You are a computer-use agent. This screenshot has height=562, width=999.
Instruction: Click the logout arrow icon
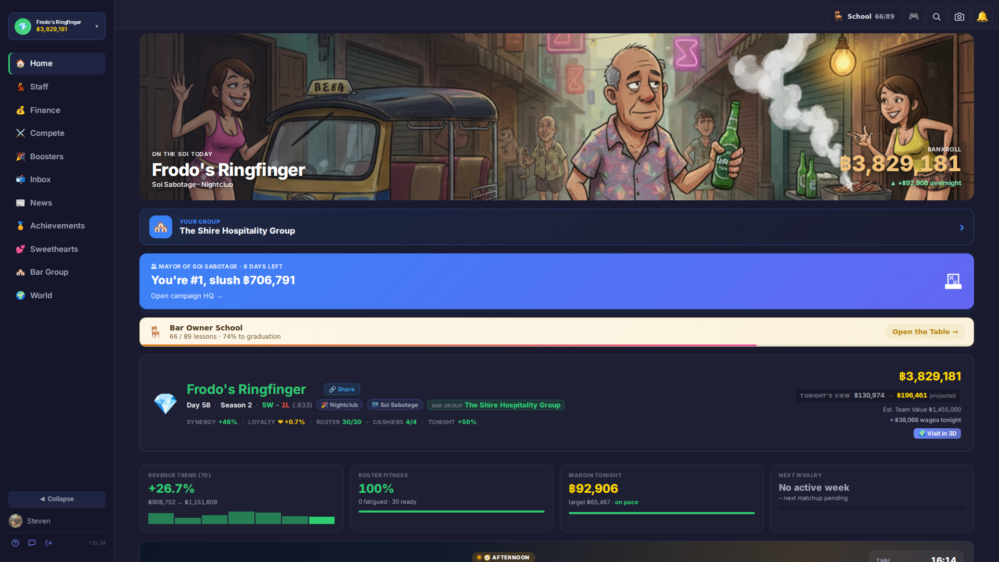pyautogui.click(x=48, y=543)
